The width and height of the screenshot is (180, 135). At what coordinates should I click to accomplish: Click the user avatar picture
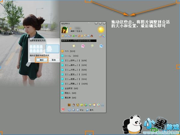click(x=64, y=30)
